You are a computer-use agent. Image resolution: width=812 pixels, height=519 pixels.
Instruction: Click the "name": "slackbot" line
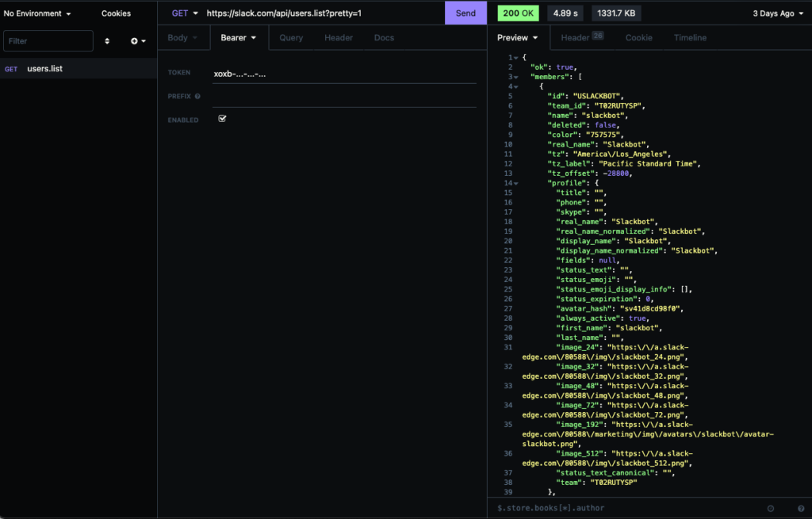[588, 116]
